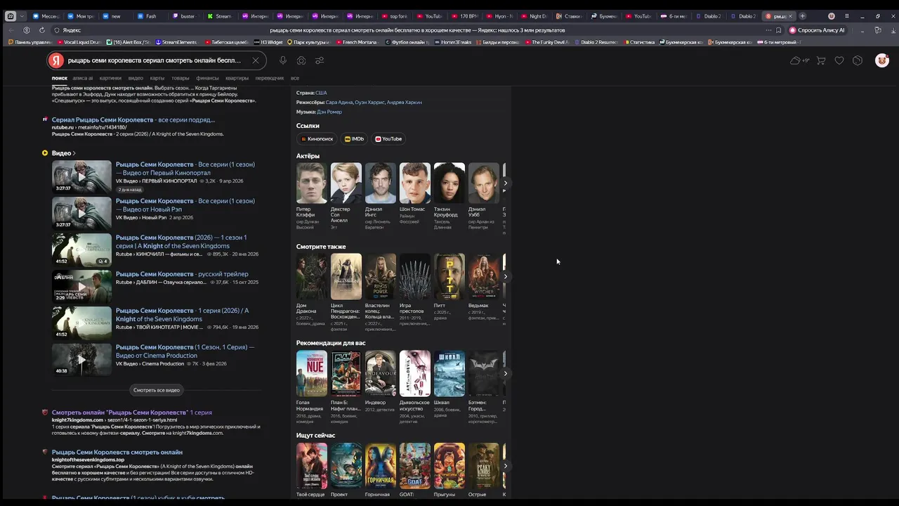Image resolution: width=899 pixels, height=506 pixels.
Task: Select the картинки search tab
Action: [x=110, y=78]
